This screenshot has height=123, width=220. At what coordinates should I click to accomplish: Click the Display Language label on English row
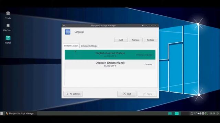click(144, 55)
